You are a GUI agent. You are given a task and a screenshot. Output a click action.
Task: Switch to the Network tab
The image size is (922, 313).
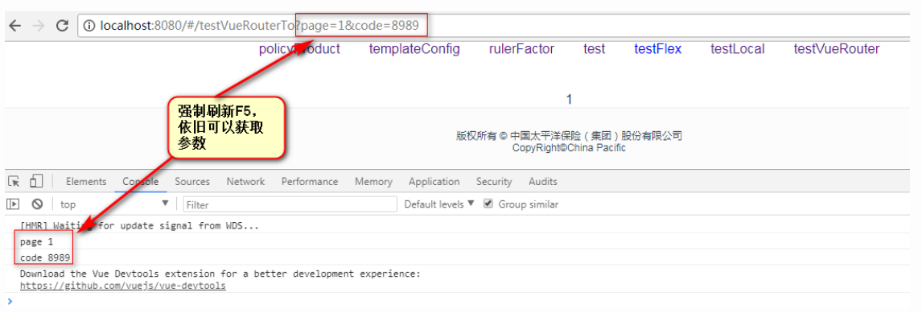click(x=246, y=182)
